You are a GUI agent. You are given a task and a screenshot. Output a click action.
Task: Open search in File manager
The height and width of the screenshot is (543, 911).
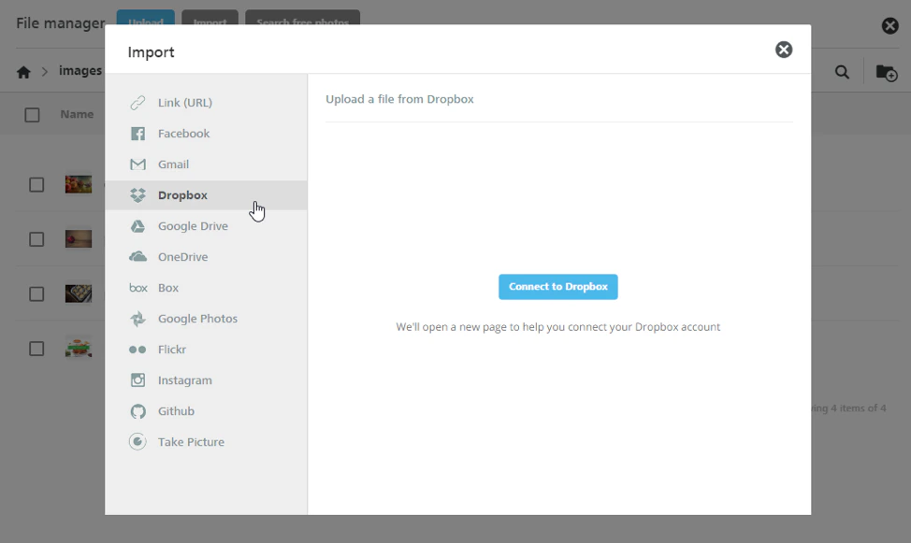point(842,72)
